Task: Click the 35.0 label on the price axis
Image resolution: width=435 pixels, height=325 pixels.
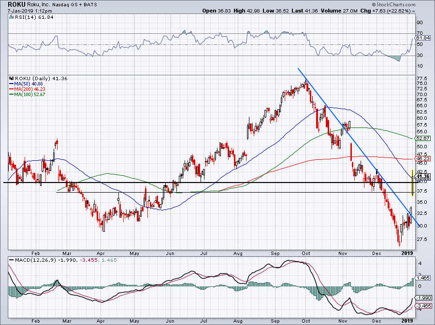Action: 421,202
